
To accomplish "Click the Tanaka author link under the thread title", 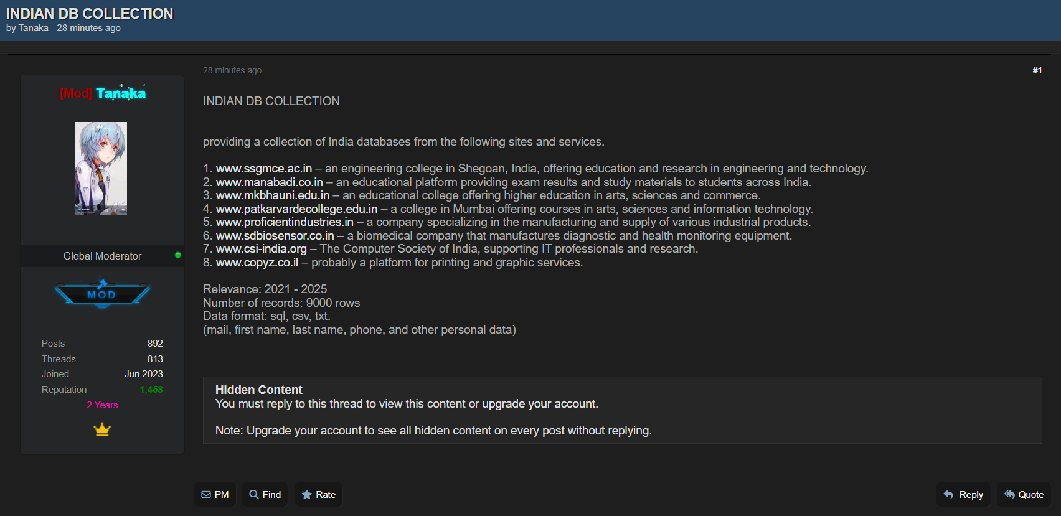I will (33, 28).
